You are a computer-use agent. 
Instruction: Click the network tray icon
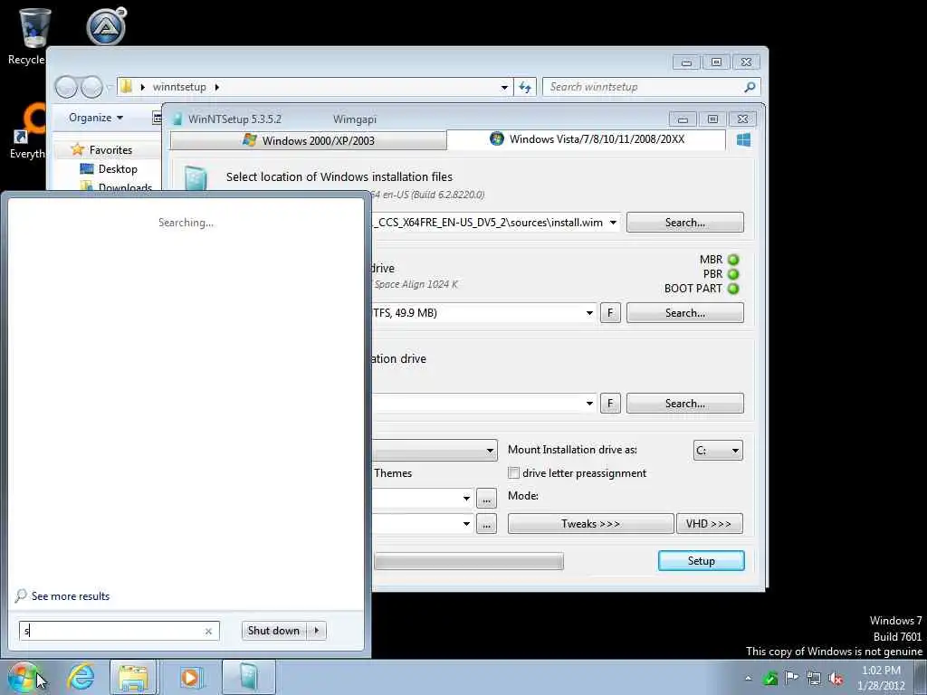pyautogui.click(x=814, y=679)
